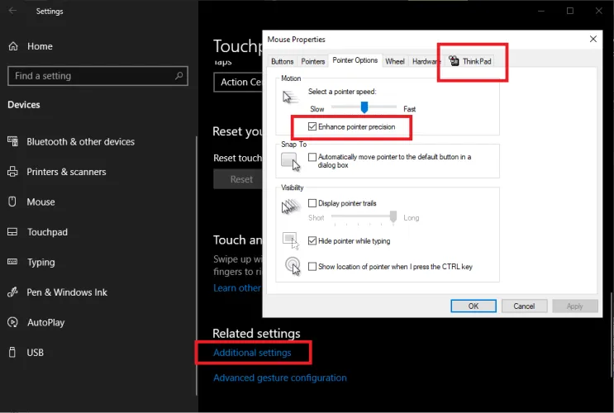This screenshot has height=413, width=614.
Task: Click the pointer speed slider
Action: [x=364, y=107]
